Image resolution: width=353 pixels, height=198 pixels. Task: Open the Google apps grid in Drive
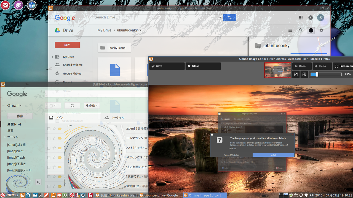[301, 18]
